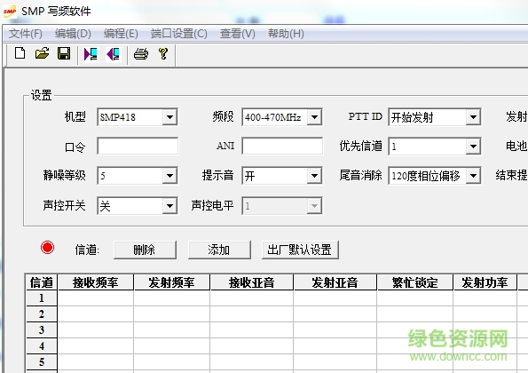Save using the floppy disk icon
528x373 pixels.
tap(64, 53)
